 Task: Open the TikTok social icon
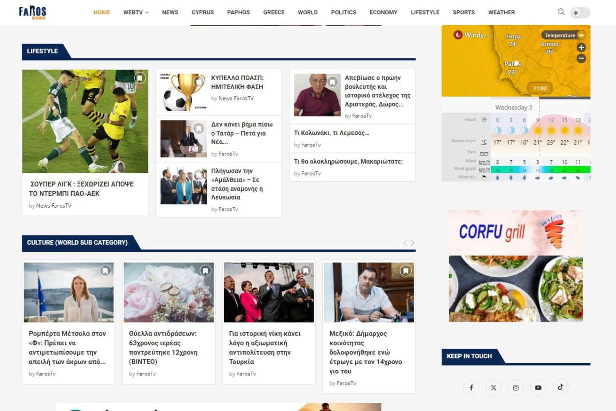click(560, 387)
